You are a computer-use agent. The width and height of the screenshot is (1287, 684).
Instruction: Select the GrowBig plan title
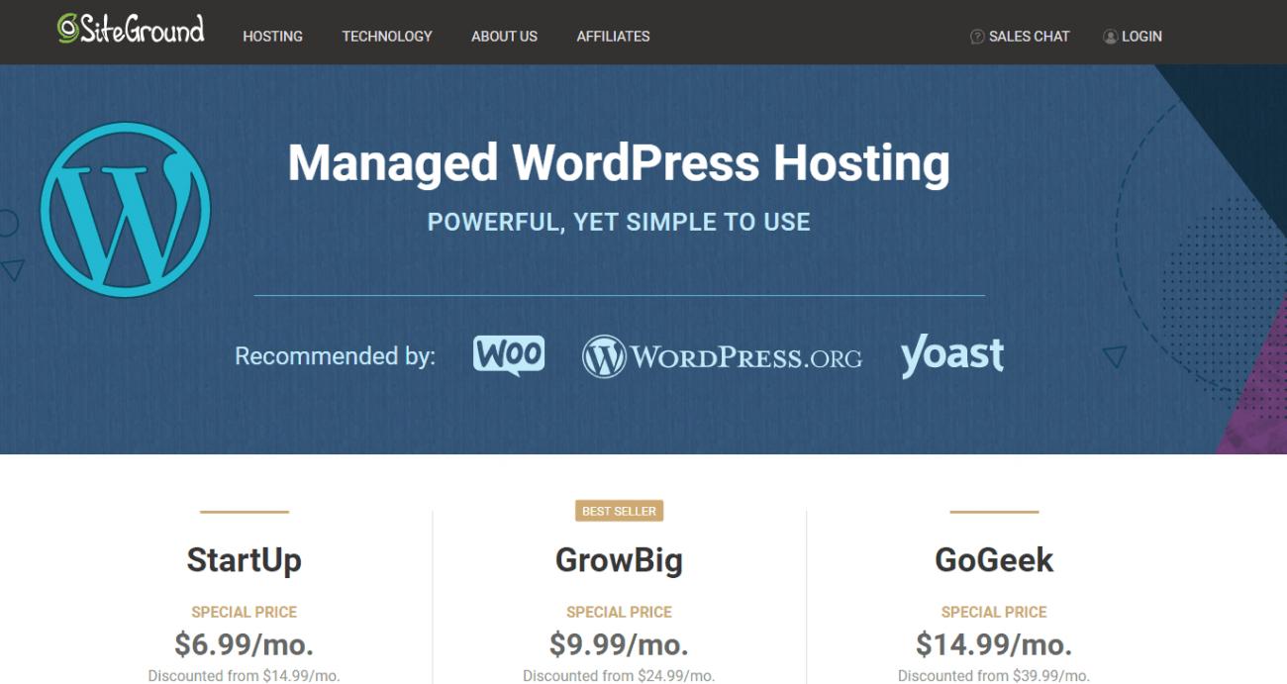pos(619,560)
